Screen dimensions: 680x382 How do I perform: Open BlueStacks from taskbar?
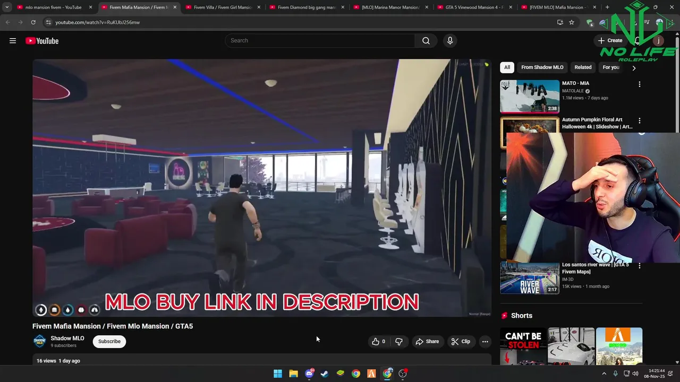(341, 374)
